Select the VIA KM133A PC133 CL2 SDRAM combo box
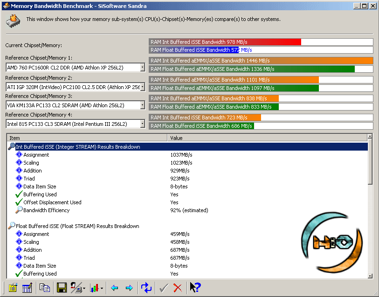Viewport: 379px width, 297px height. tap(76, 105)
